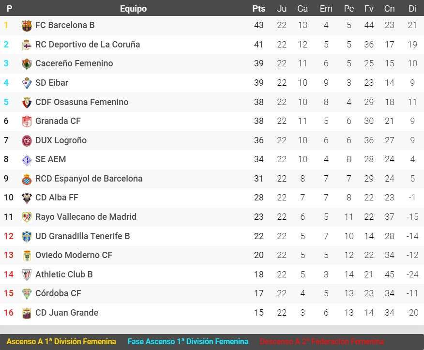Click the Ascenso A 1ª División Femenina legend

tap(61, 341)
